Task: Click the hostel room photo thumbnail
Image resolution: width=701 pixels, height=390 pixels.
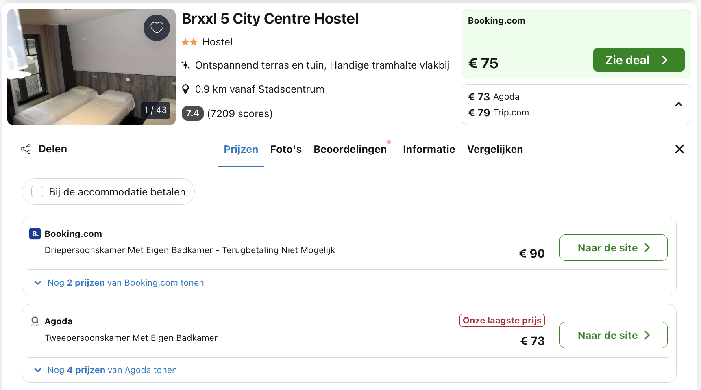Action: [91, 67]
